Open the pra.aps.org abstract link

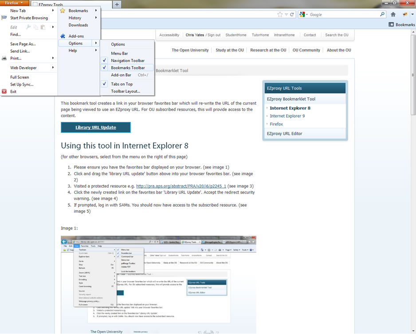tap(181, 186)
